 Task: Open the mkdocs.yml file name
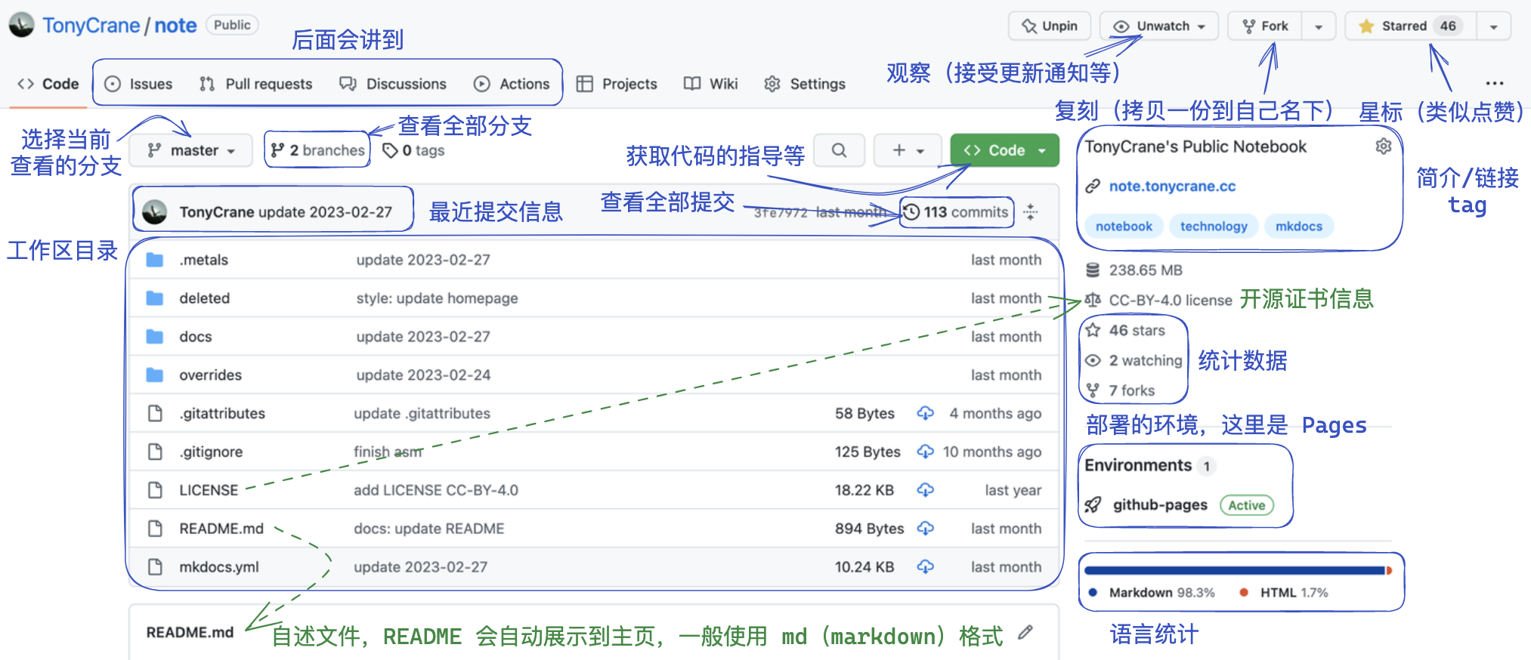218,567
